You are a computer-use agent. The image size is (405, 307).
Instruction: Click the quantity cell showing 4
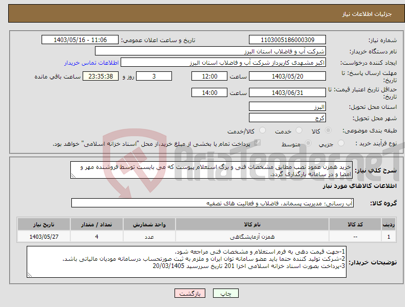point(97,237)
